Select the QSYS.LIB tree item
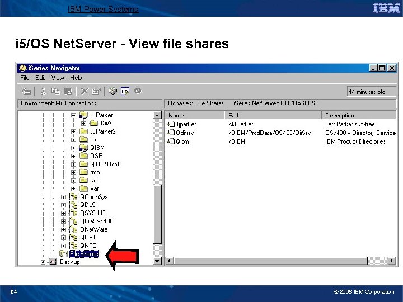Viewport: 403px width, 302px height. click(93, 213)
